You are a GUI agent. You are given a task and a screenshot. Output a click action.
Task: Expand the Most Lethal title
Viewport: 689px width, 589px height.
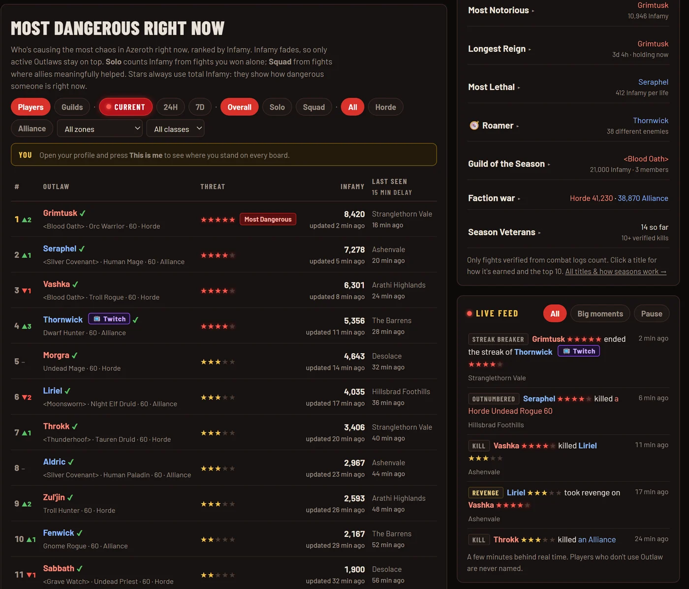pos(494,87)
